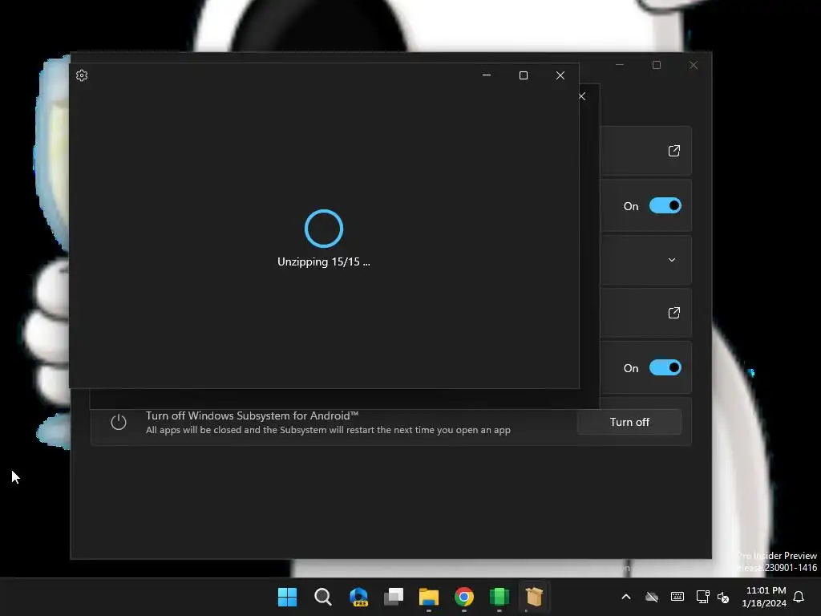Open taskbar Search
This screenshot has width=821, height=616.
tap(322, 597)
